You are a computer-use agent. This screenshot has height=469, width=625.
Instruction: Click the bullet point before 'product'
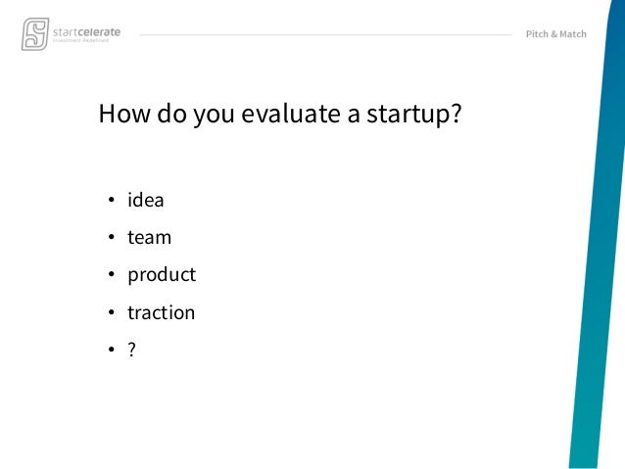pos(112,274)
